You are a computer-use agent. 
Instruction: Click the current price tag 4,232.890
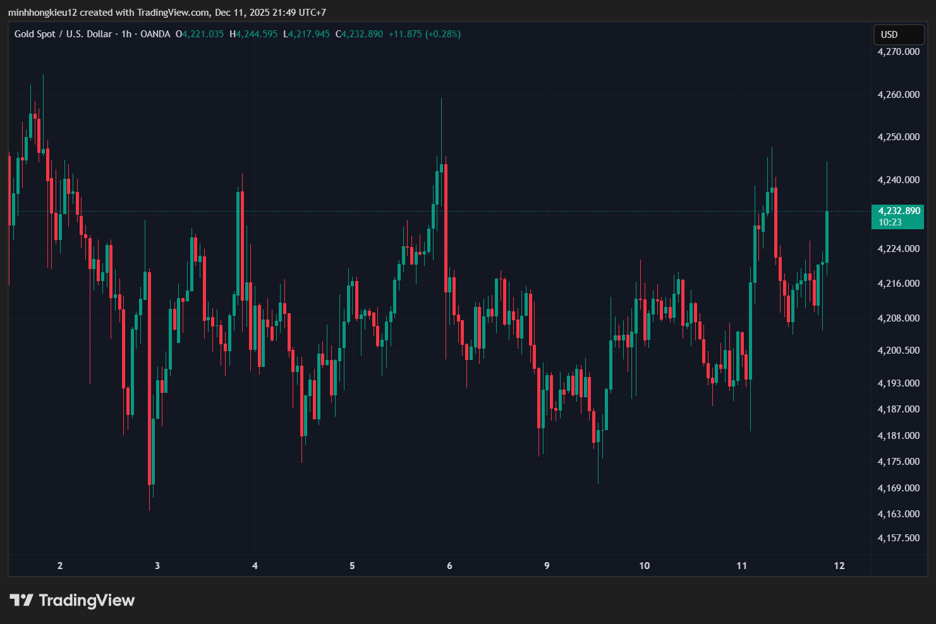[899, 211]
